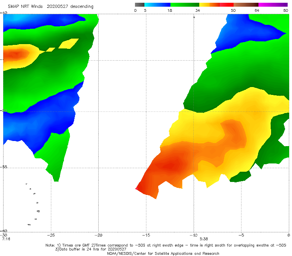The image size is (292, 256).
Task: Click the "5:38" swath time label
Action: pyautogui.click(x=204, y=239)
